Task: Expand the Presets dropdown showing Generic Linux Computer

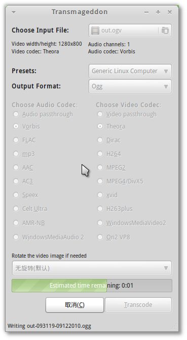Action: (x=130, y=71)
